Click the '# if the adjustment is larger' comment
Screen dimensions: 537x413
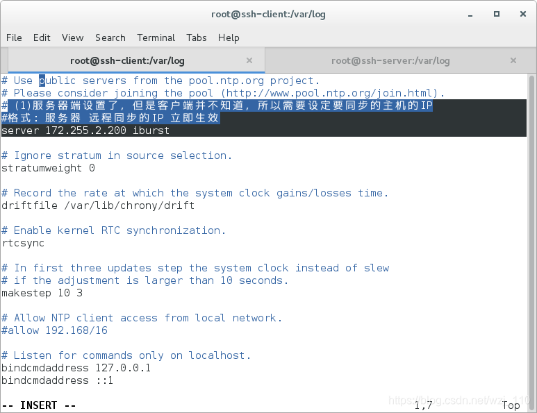click(145, 280)
